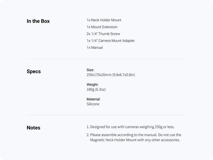Click the "Notes" section heading
Viewport: 213px width, 160px height.
pyautogui.click(x=33, y=128)
